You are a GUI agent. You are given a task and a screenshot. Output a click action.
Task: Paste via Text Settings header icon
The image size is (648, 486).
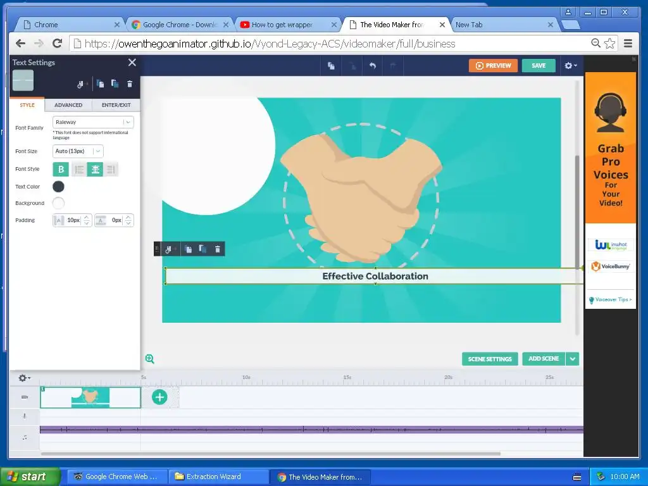(115, 84)
